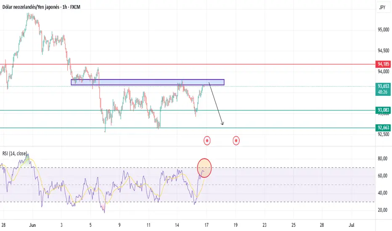The image size is (392, 231).
Task: Select the blue resistance zone rectangle
Action: [148, 82]
